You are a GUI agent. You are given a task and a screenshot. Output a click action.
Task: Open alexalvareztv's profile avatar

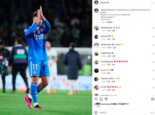(x=96, y=45)
